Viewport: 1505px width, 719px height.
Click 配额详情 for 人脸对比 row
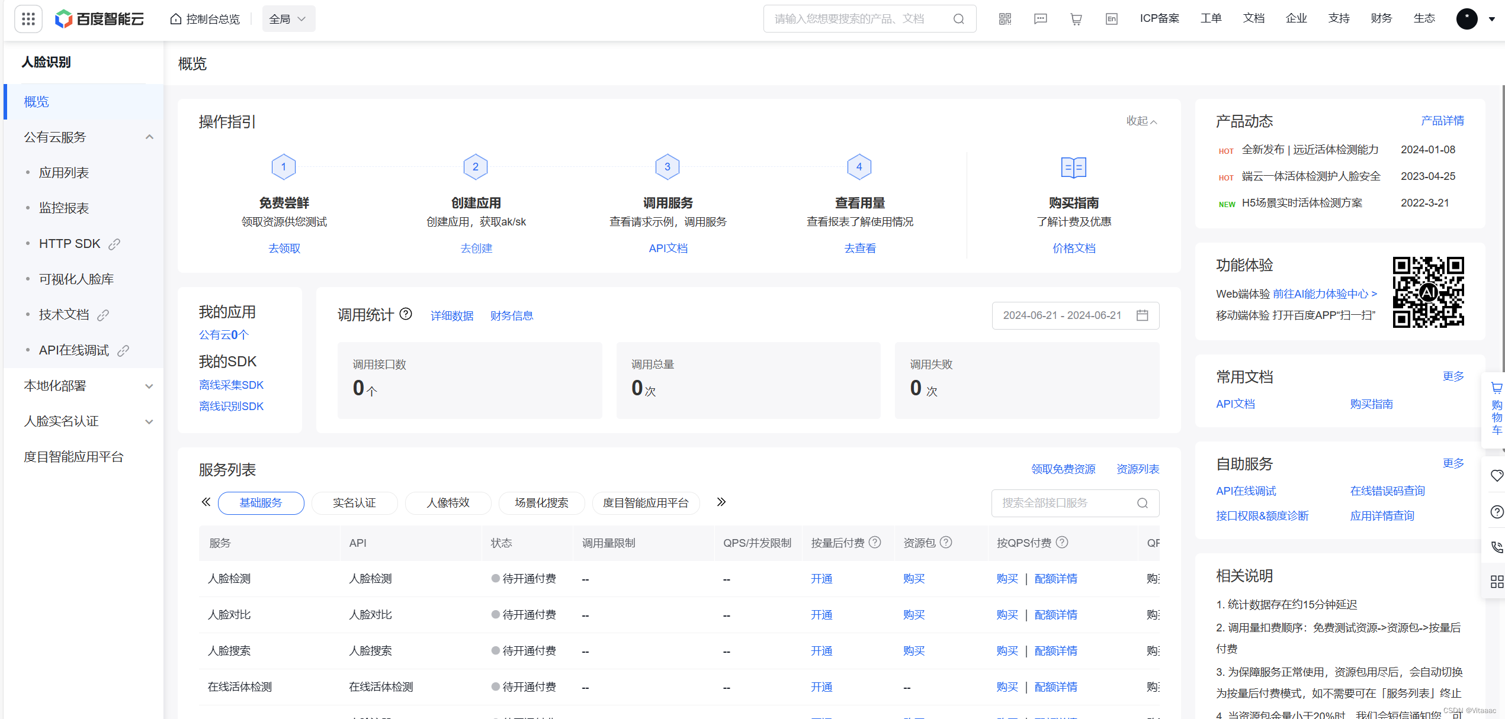1055,615
